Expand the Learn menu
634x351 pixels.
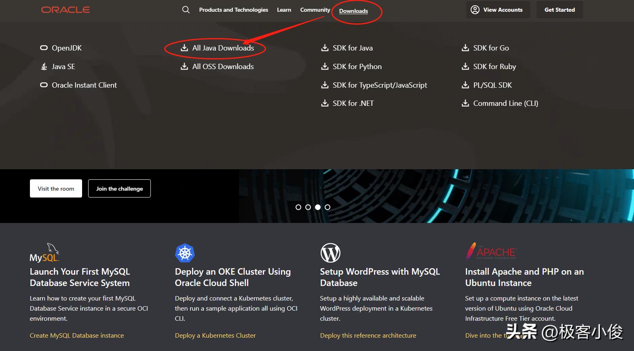pyautogui.click(x=284, y=10)
